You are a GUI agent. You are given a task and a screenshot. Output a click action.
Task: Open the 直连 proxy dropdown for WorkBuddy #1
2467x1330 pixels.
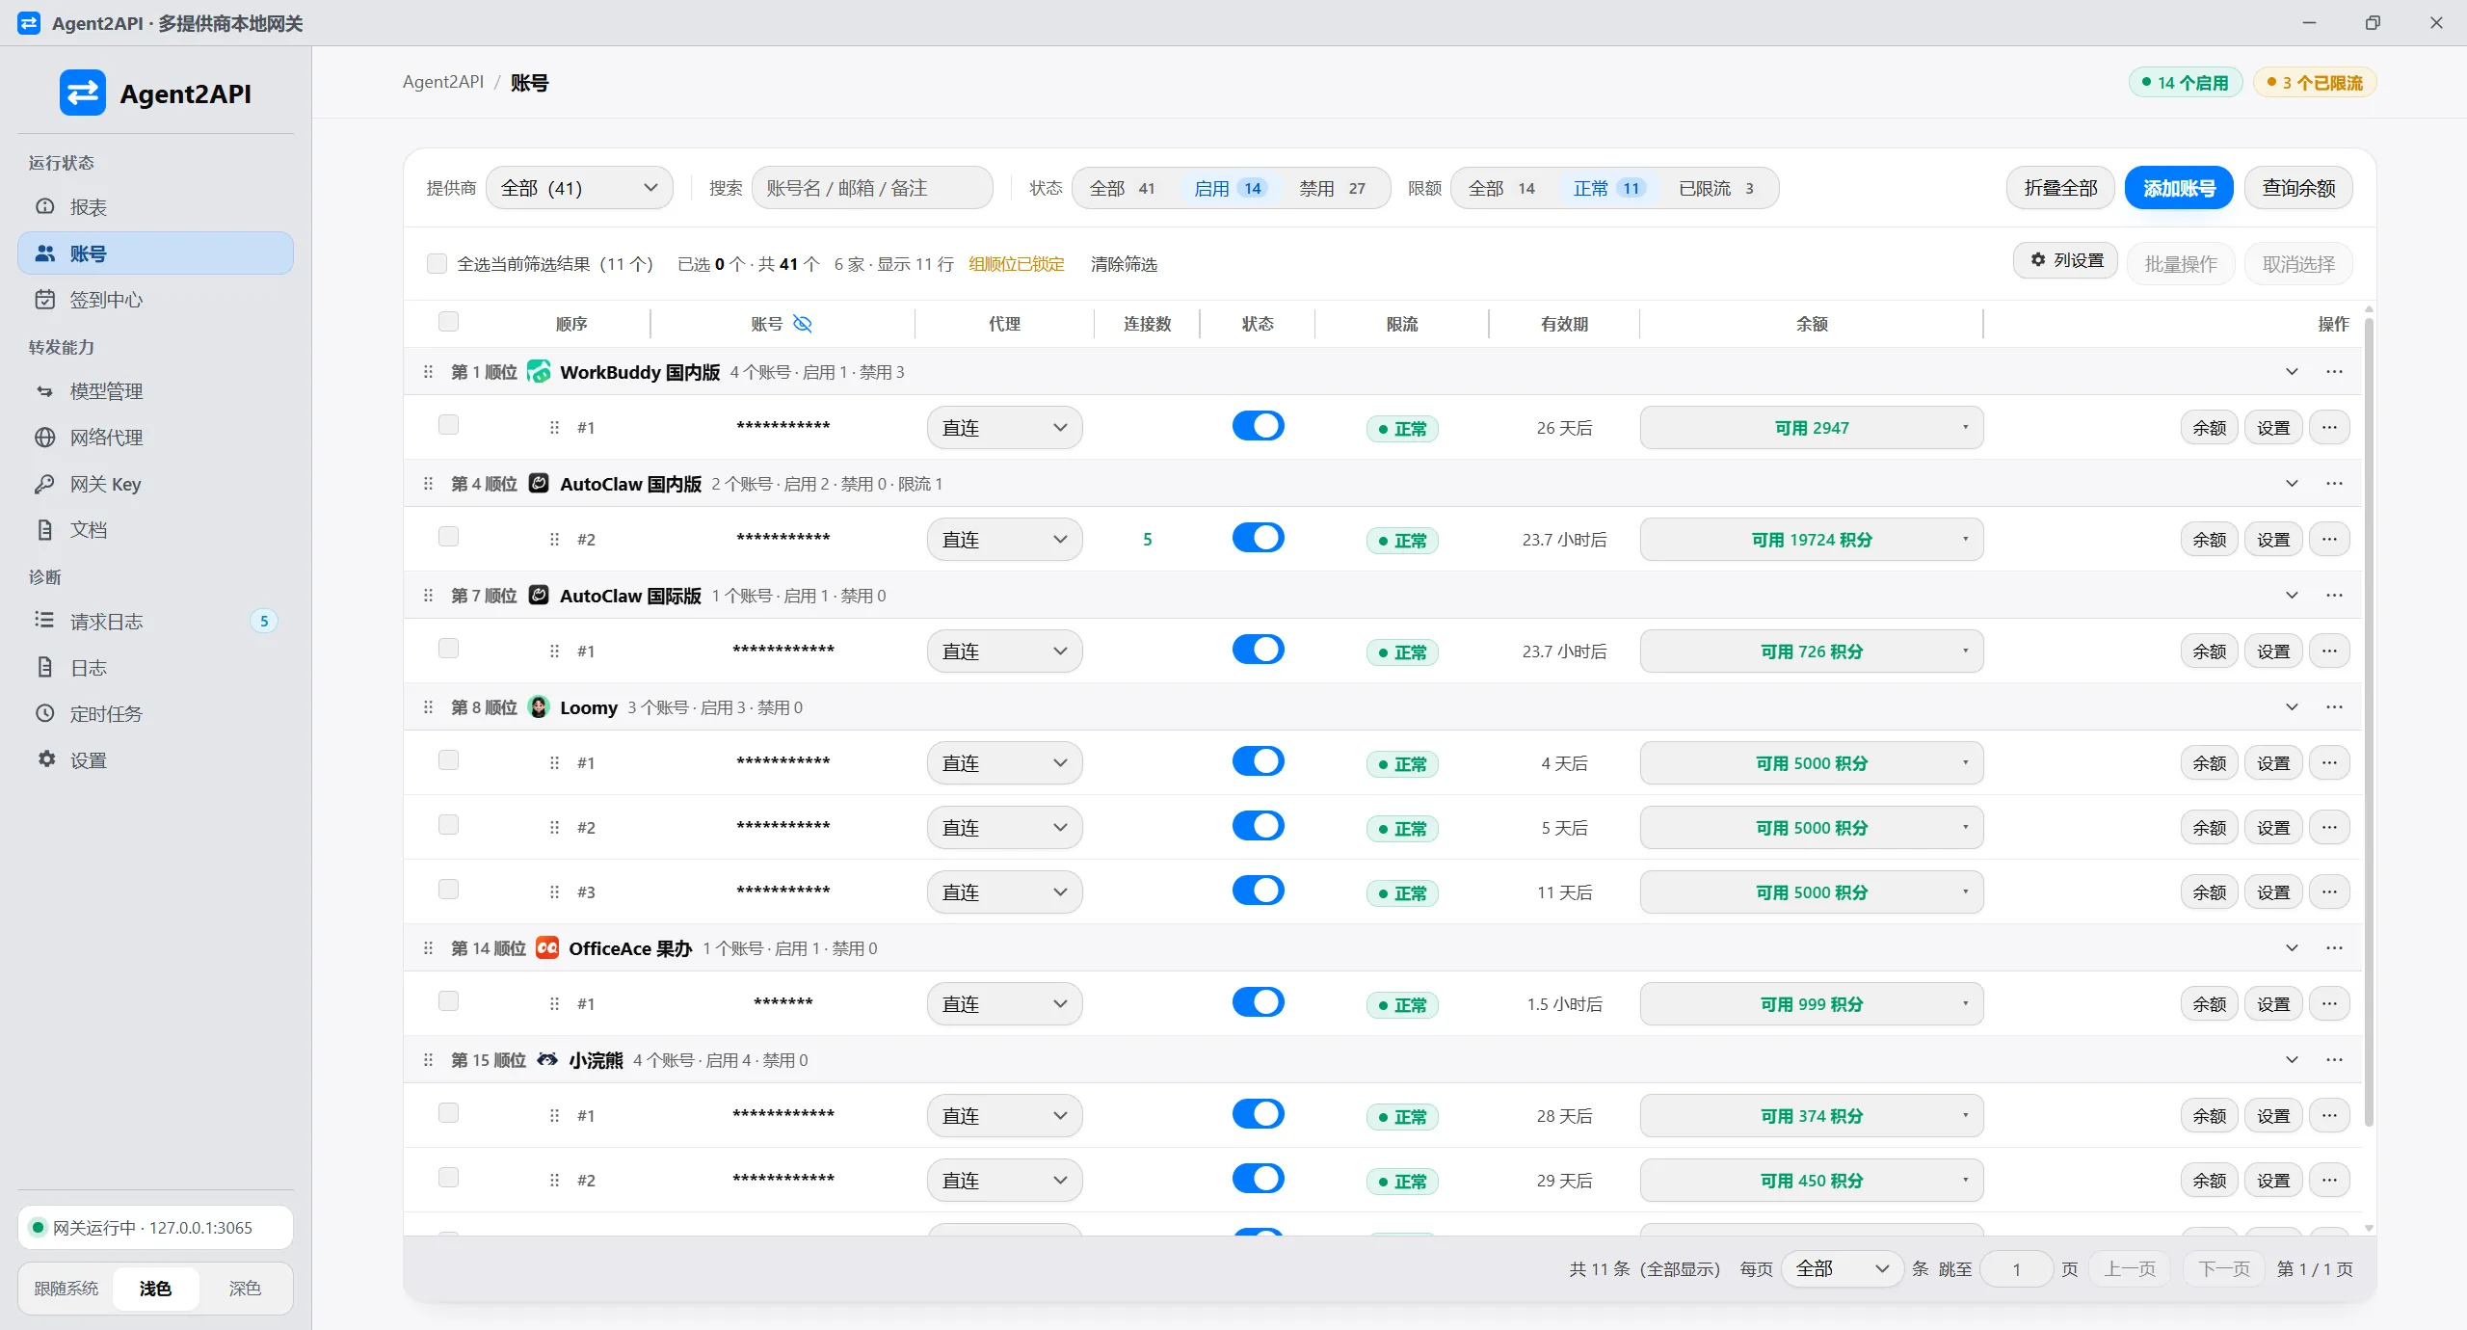pos(1004,428)
